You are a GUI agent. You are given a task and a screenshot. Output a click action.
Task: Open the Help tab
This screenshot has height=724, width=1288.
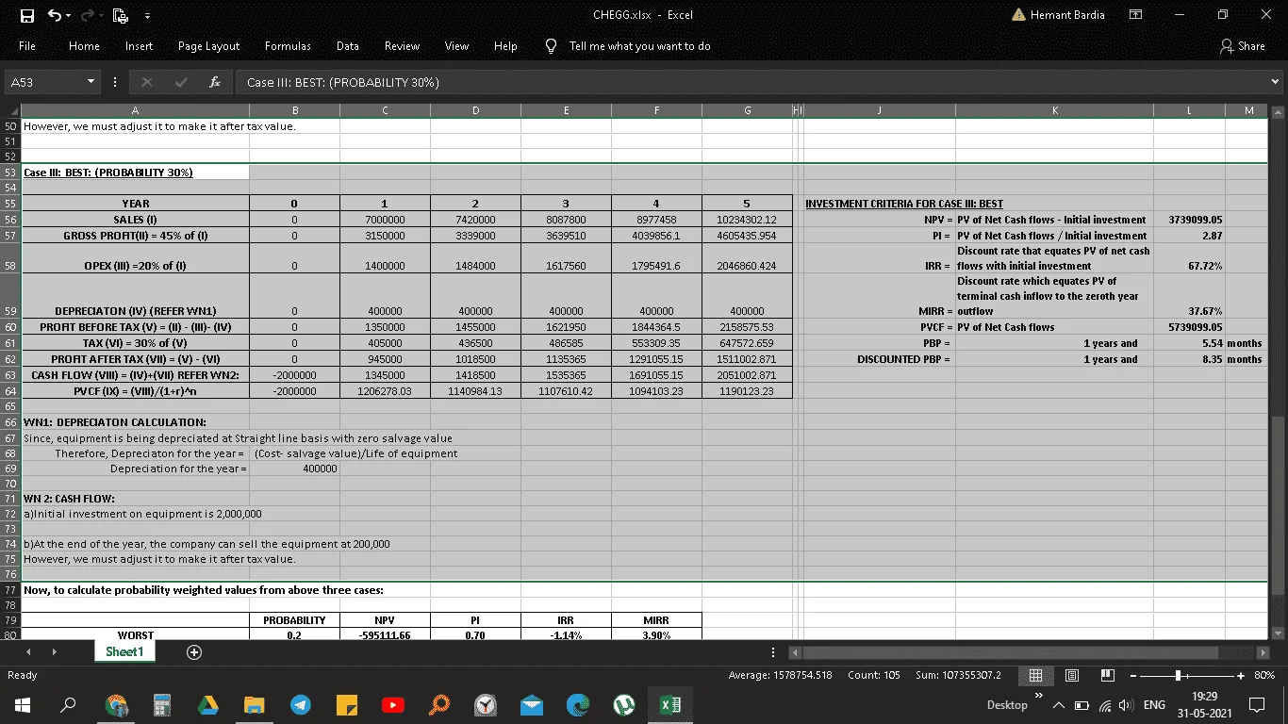coord(505,46)
